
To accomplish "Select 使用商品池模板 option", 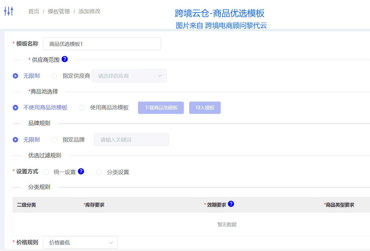I will pyautogui.click(x=82, y=107).
